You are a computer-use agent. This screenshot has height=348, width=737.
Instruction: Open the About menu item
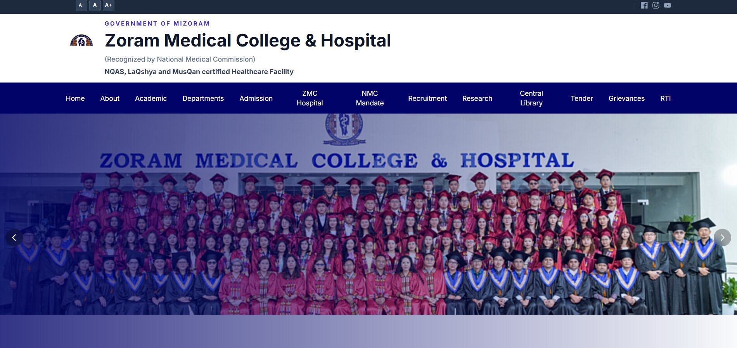110,98
